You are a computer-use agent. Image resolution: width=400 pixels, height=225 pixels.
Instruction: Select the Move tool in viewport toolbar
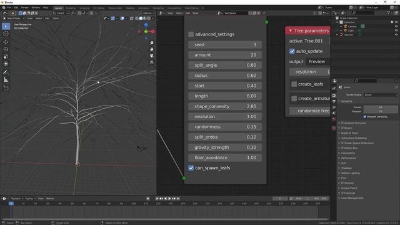(6, 42)
